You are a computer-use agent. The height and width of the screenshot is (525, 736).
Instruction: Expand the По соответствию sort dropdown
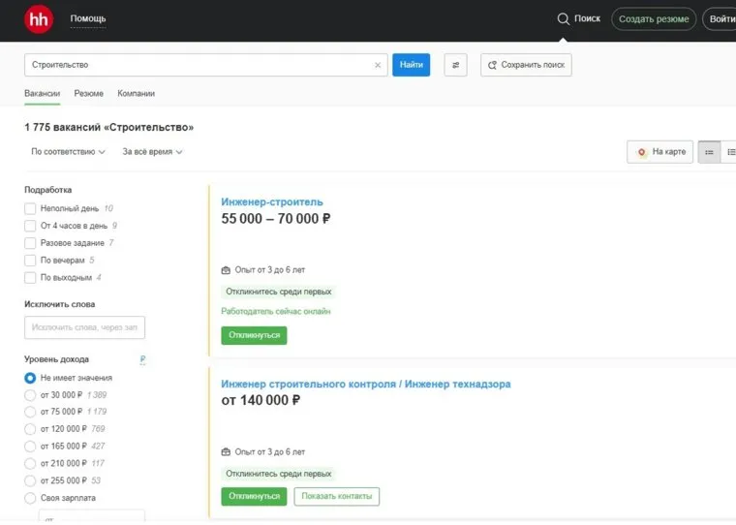point(68,152)
